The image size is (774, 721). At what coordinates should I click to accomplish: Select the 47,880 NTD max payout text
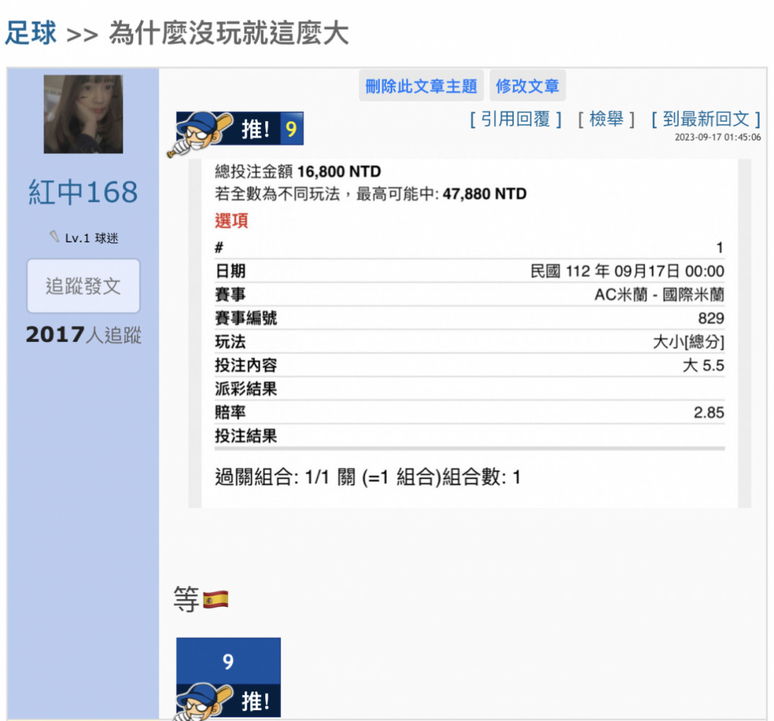(x=484, y=193)
